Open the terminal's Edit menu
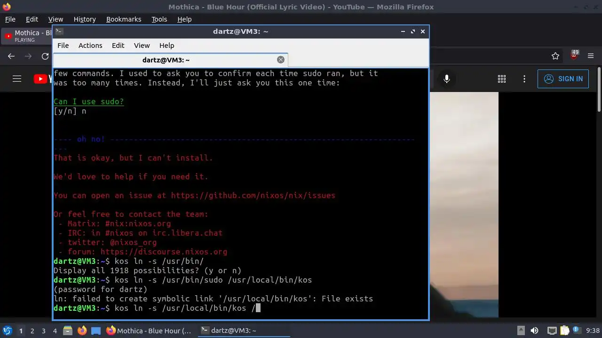The height and width of the screenshot is (338, 602). [x=118, y=46]
